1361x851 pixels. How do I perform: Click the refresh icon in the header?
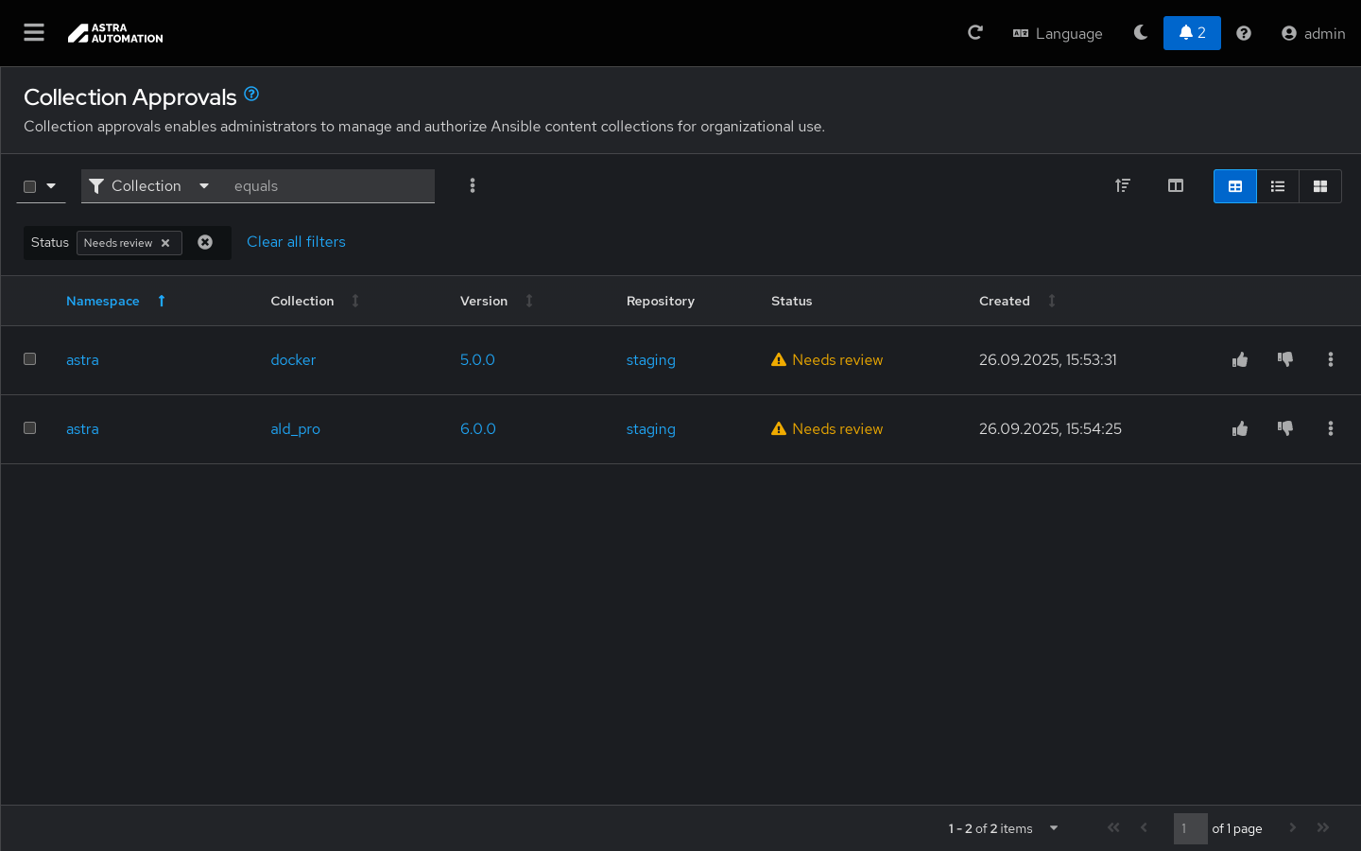coord(975,33)
